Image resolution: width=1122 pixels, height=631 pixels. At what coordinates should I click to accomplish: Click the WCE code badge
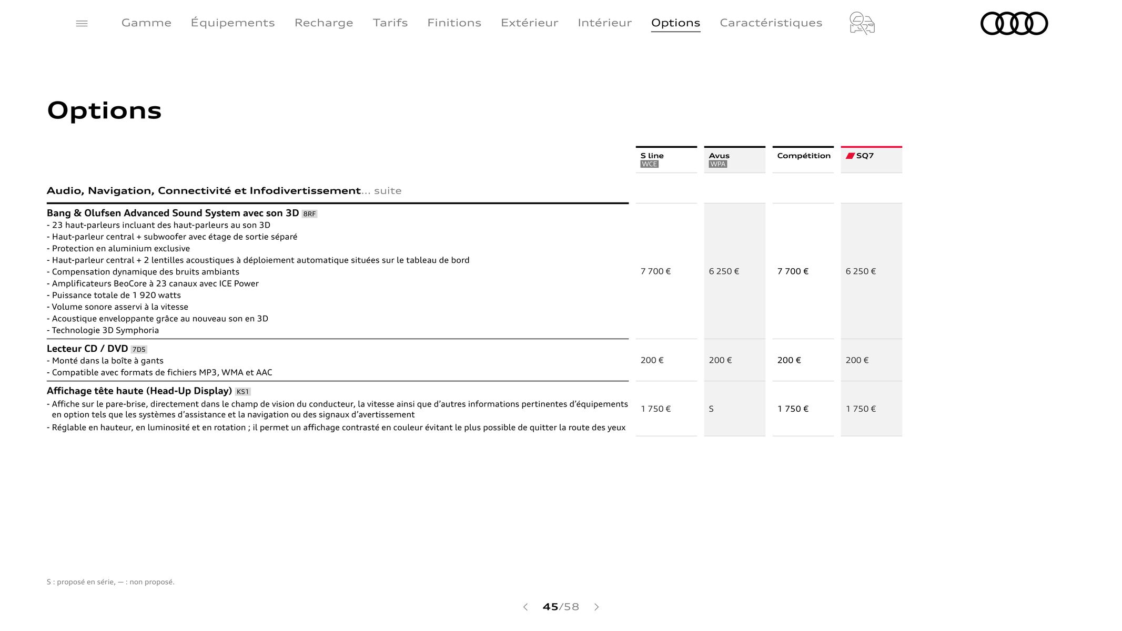tap(649, 164)
